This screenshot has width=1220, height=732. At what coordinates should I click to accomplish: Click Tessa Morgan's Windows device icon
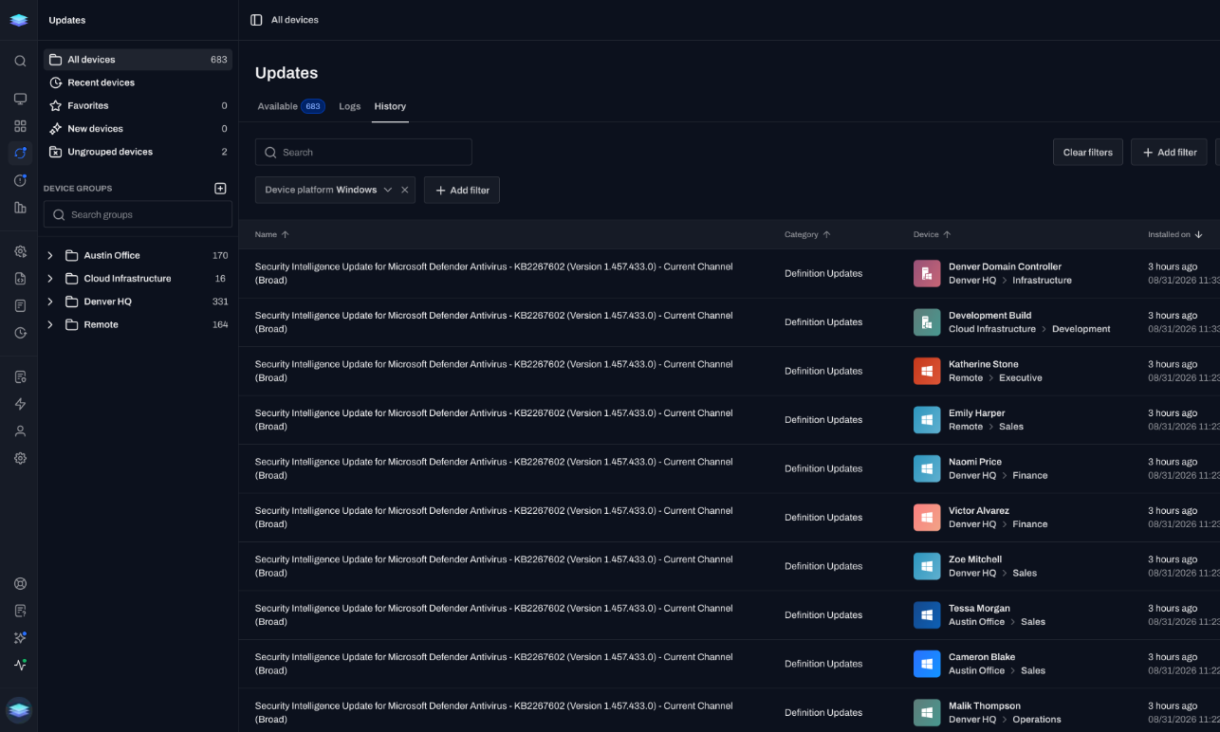[x=927, y=614]
